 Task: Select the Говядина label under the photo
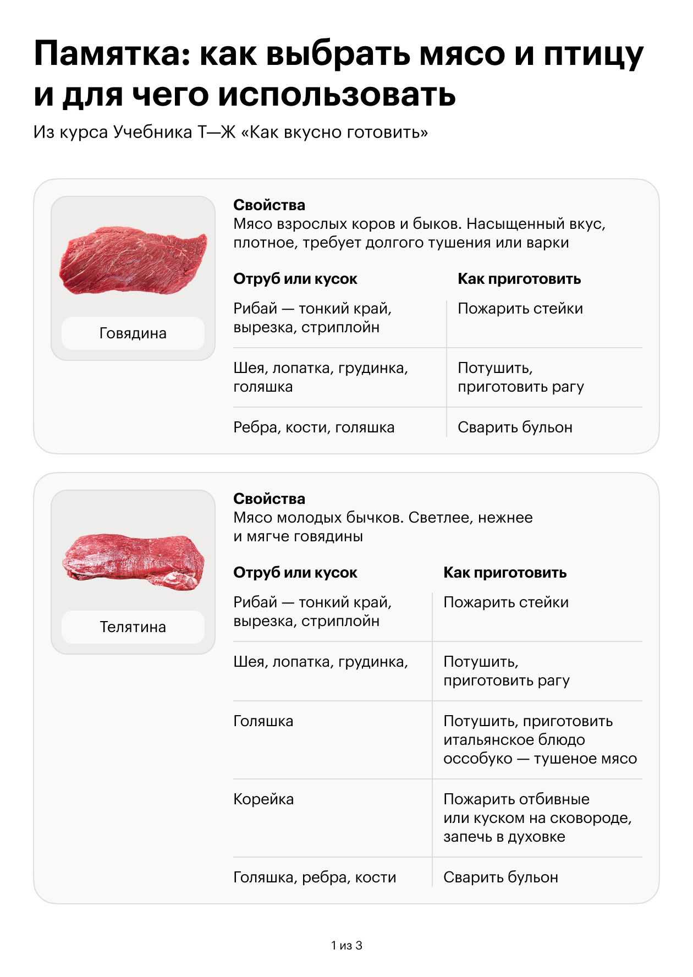pos(133,333)
